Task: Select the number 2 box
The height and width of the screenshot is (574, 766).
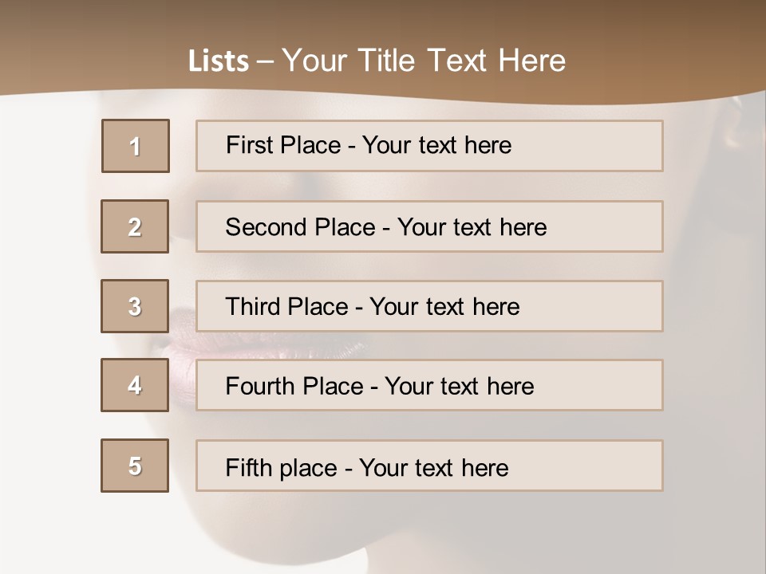Action: coord(135,226)
